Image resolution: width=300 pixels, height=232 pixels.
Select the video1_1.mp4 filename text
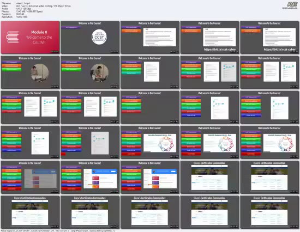point(23,3)
